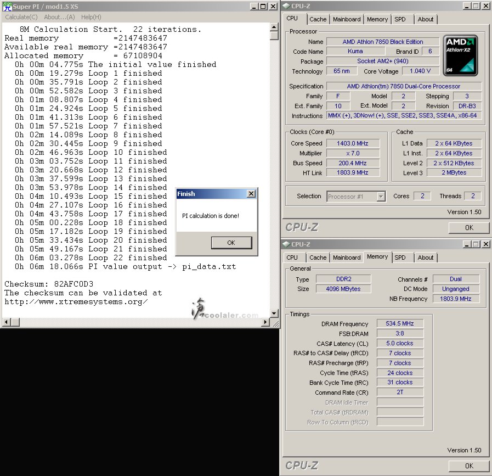The image size is (492, 476).
Task: Close the top CPU-Z window
Action: tap(486, 6)
